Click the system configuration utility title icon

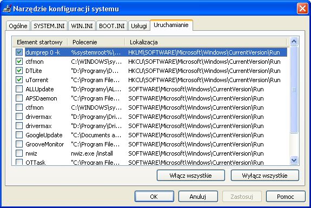click(7, 9)
